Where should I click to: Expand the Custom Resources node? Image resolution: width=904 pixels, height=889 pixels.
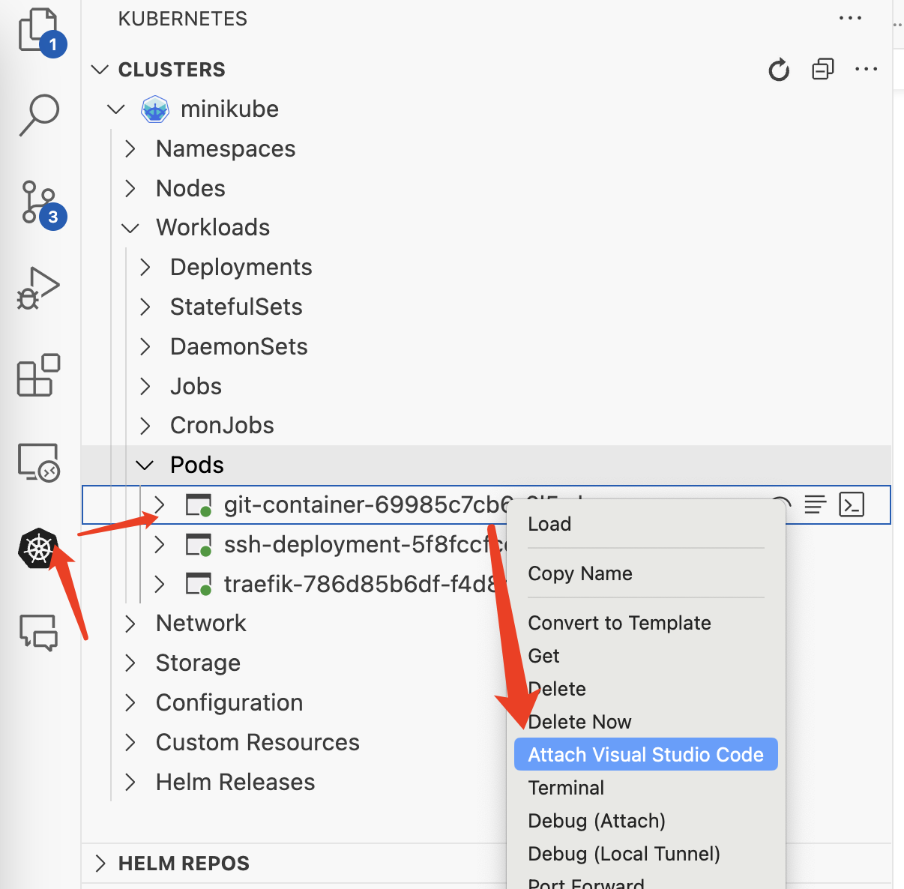130,742
